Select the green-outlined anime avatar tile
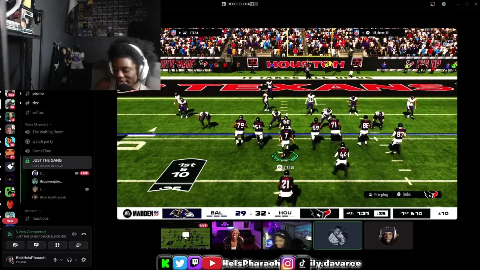The width and height of the screenshot is (480, 270). [338, 235]
